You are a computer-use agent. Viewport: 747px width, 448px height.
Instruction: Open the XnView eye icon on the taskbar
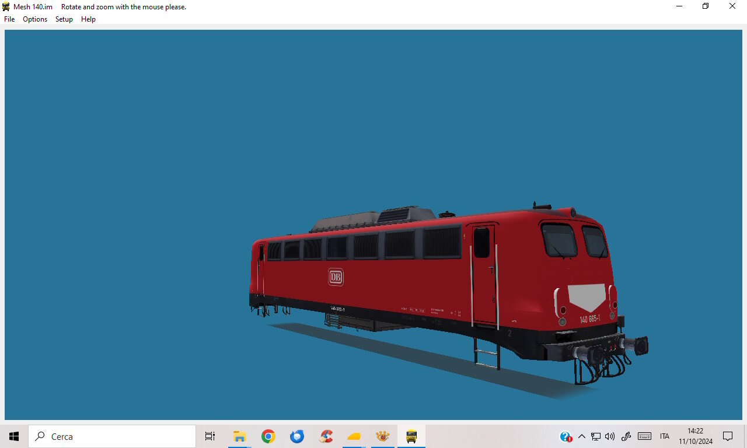[x=383, y=436]
